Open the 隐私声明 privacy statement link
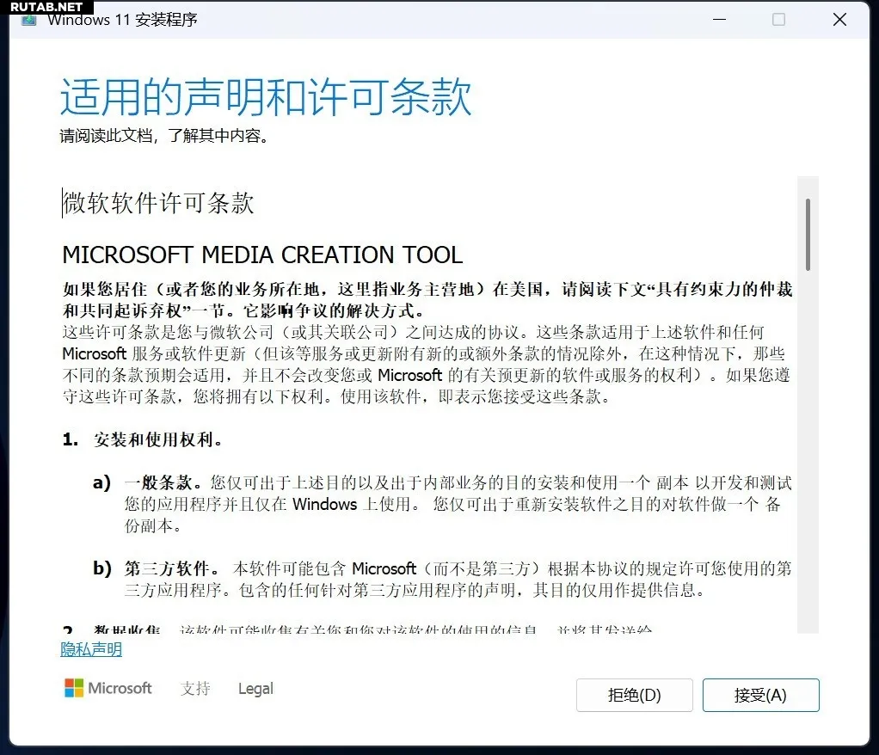The image size is (879, 755). 91,649
